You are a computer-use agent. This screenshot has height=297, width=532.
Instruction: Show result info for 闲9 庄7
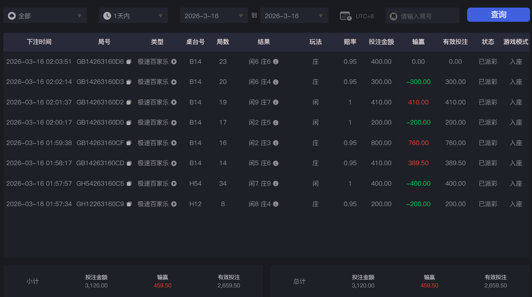point(276,102)
